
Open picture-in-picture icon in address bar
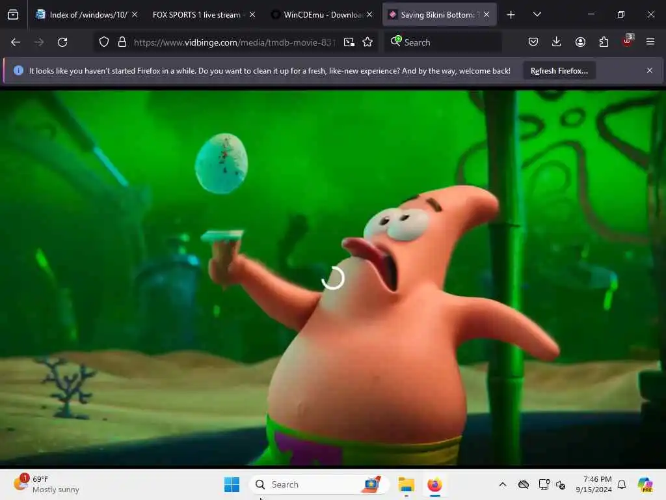click(x=349, y=42)
